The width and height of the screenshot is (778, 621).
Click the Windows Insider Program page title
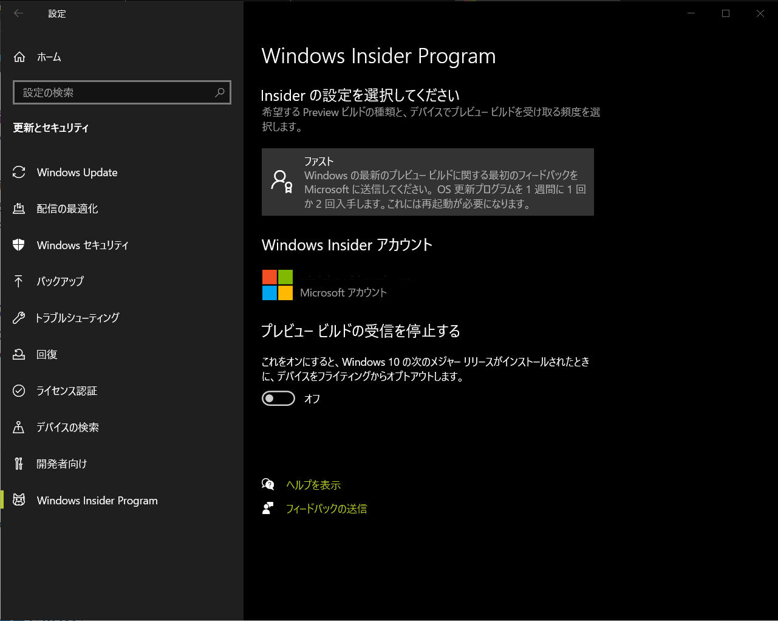point(379,56)
